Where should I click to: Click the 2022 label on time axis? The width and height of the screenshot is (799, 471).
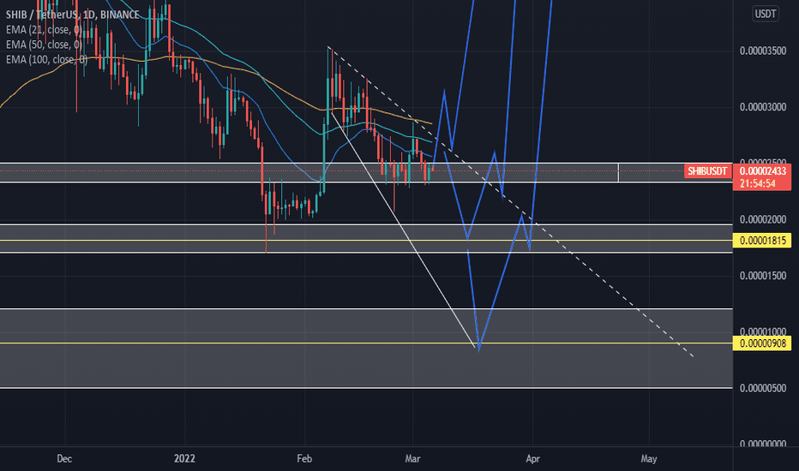(x=184, y=459)
